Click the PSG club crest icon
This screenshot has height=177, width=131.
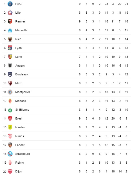[x=10, y=4]
